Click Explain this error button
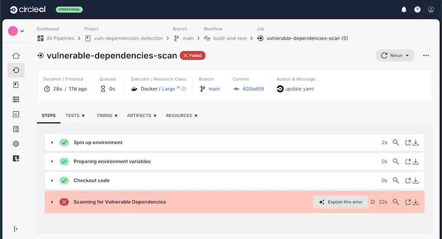Screen dimensions: 442x239 [x=341, y=202]
